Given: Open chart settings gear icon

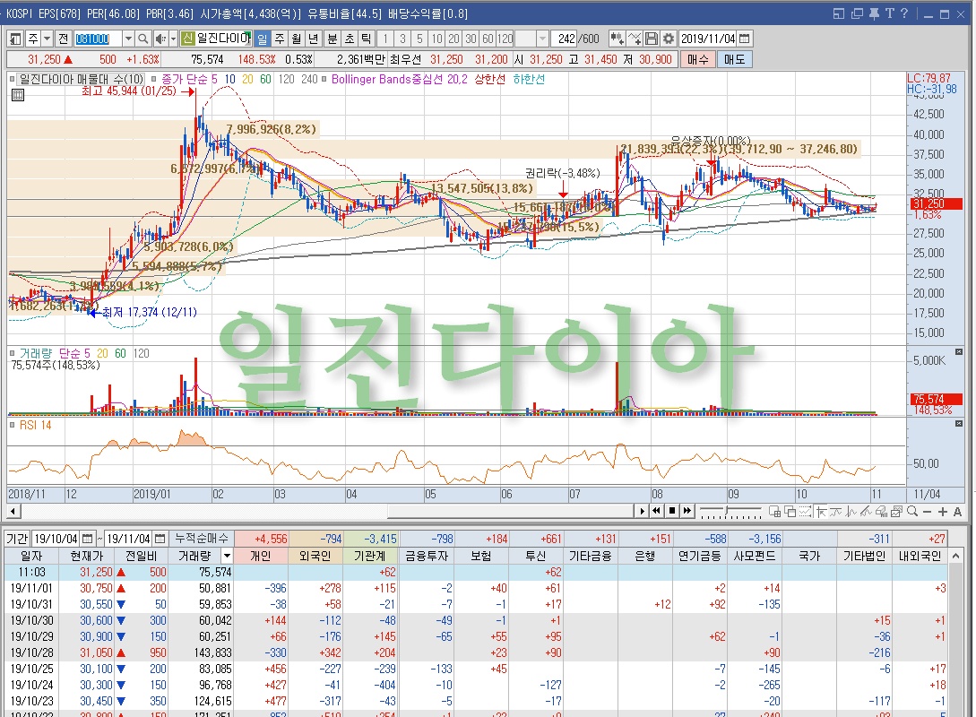Looking at the screenshot, I should tap(668, 39).
